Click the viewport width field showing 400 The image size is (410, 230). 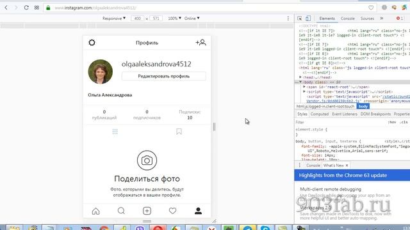point(138,19)
